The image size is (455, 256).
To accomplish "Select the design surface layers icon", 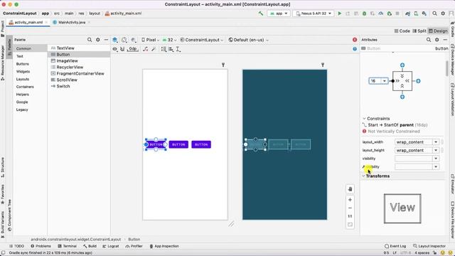I will click(115, 40).
